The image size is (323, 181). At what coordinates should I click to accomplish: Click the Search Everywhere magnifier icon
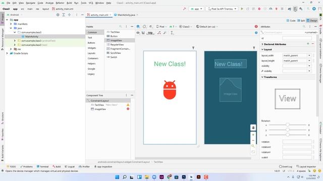[x=308, y=9]
